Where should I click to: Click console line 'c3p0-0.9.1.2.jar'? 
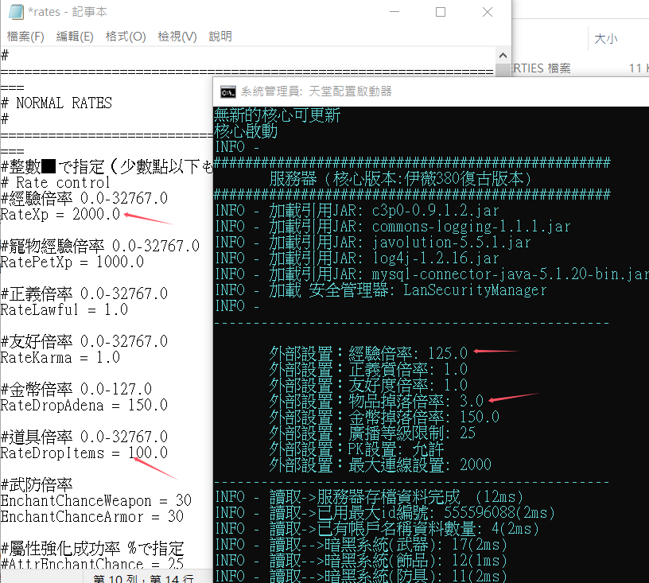435,211
